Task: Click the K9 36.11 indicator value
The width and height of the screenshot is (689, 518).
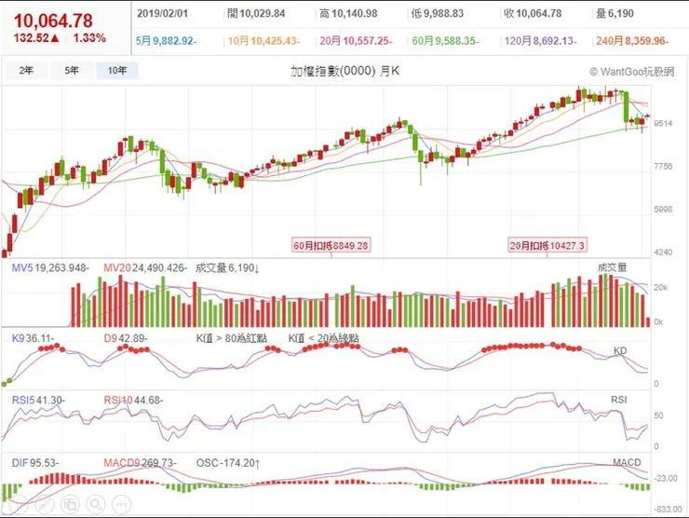Action: click(x=33, y=338)
